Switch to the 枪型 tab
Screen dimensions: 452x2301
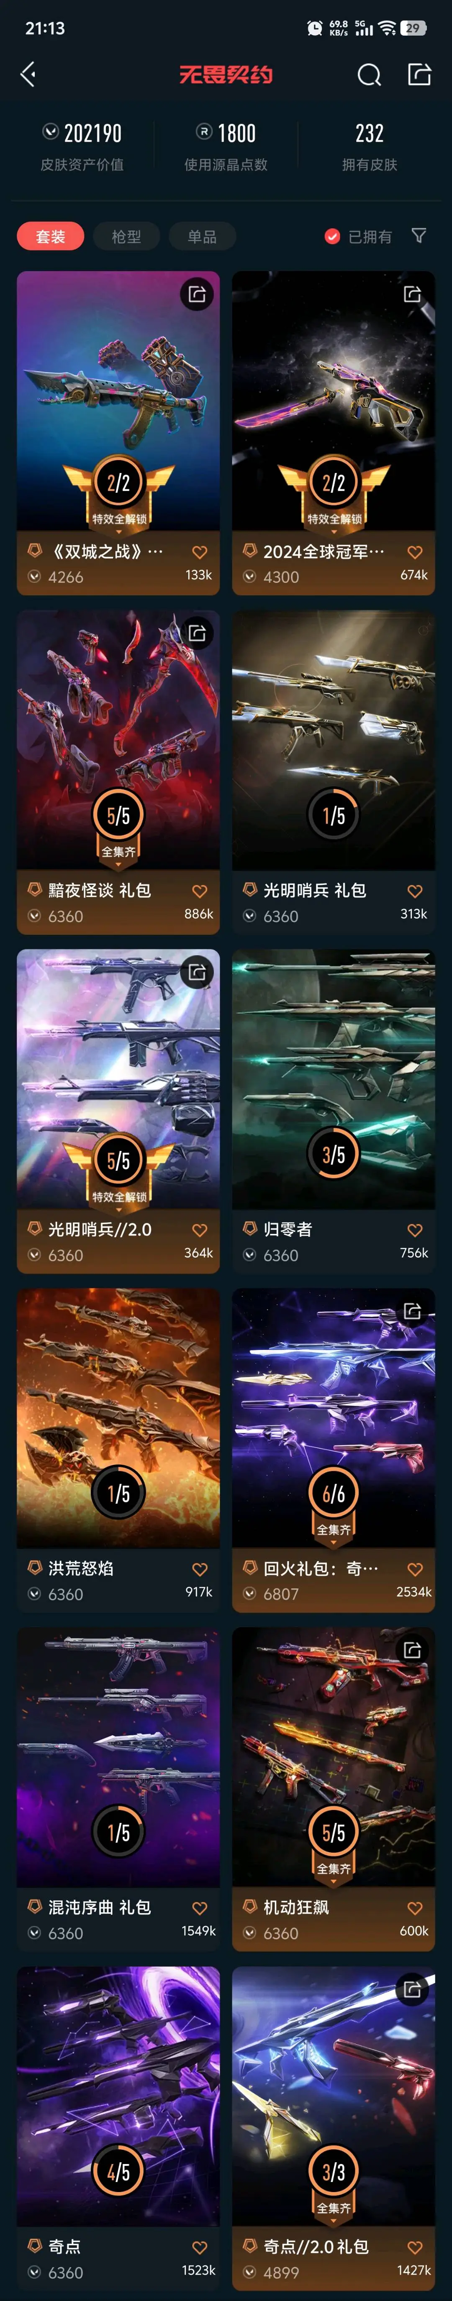pyautogui.click(x=126, y=237)
